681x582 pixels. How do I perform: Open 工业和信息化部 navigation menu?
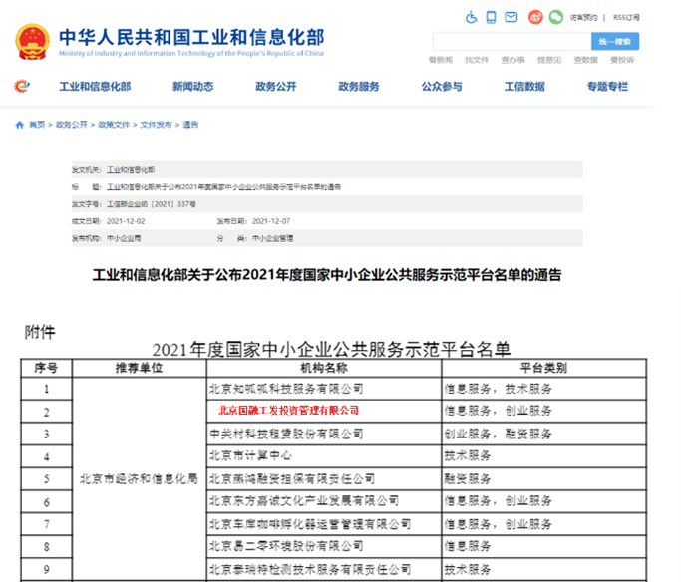pyautogui.click(x=95, y=87)
